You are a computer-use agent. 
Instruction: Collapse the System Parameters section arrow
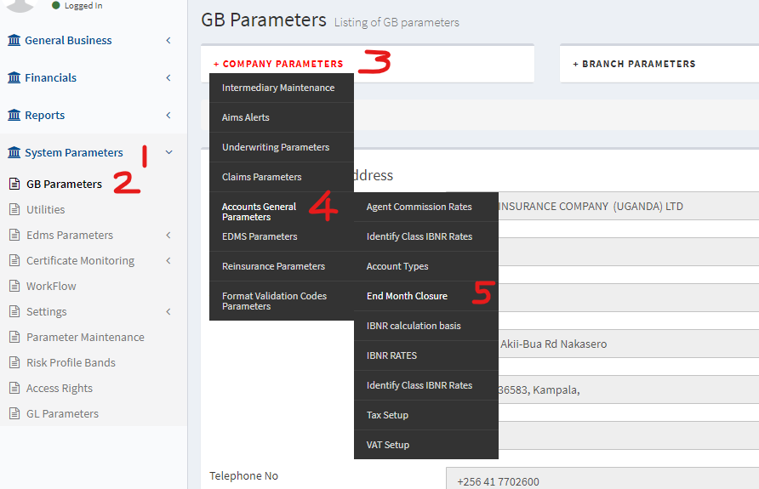point(168,152)
